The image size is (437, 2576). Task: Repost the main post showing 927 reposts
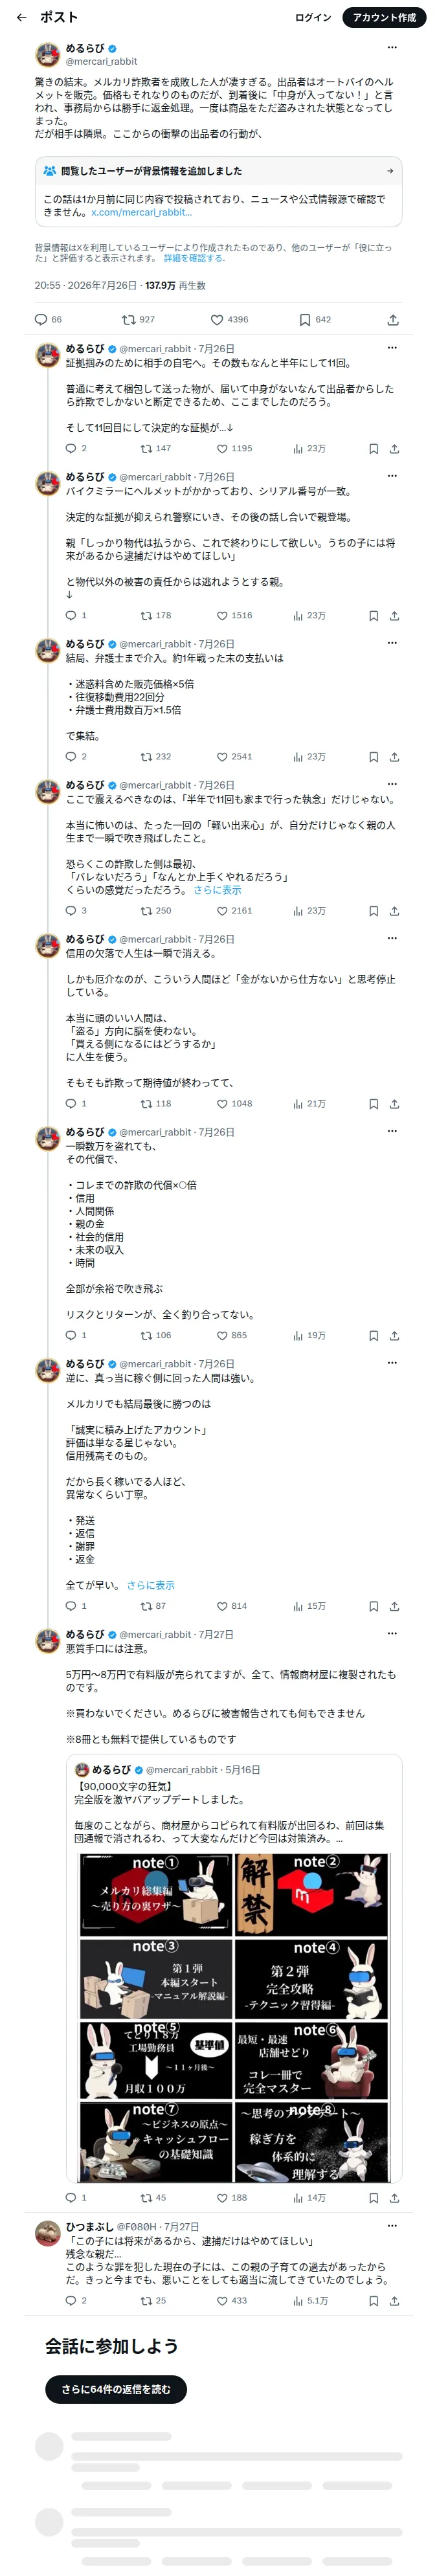(x=138, y=320)
